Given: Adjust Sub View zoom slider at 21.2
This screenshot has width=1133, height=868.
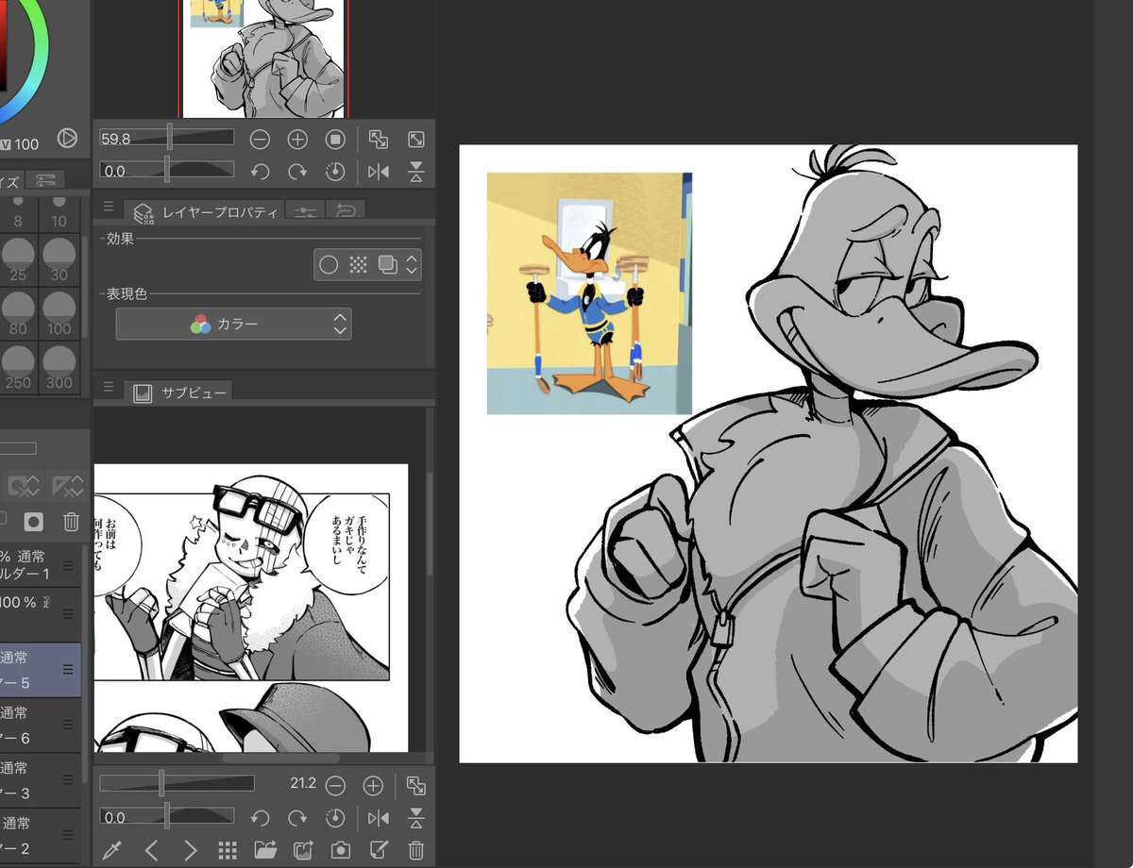Looking at the screenshot, I should point(177,783).
